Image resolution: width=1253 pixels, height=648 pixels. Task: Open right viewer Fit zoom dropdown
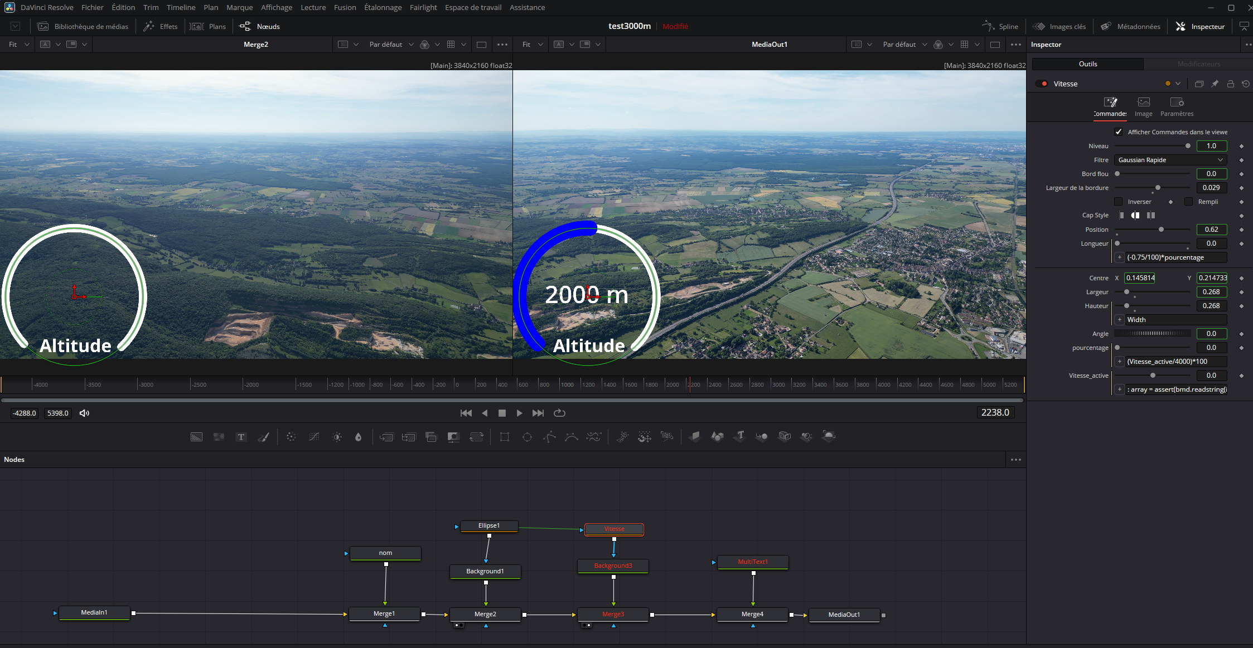pyautogui.click(x=533, y=45)
